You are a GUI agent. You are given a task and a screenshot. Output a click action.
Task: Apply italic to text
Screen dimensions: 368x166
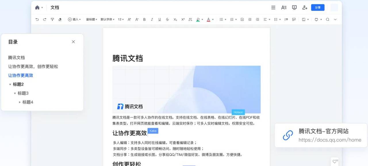tap(152, 19)
